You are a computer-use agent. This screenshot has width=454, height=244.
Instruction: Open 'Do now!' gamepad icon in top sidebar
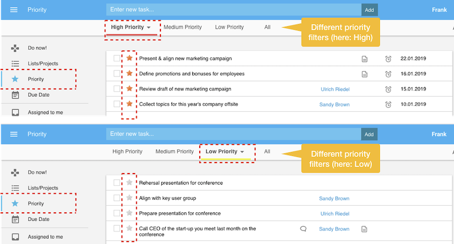[16, 48]
